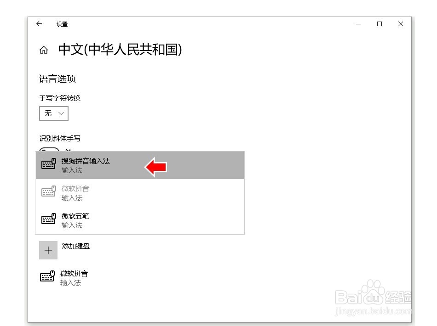
Task: Click the 语言选项 heading
Action: [x=57, y=79]
